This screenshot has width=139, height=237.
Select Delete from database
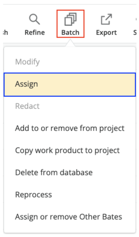pos(70,173)
